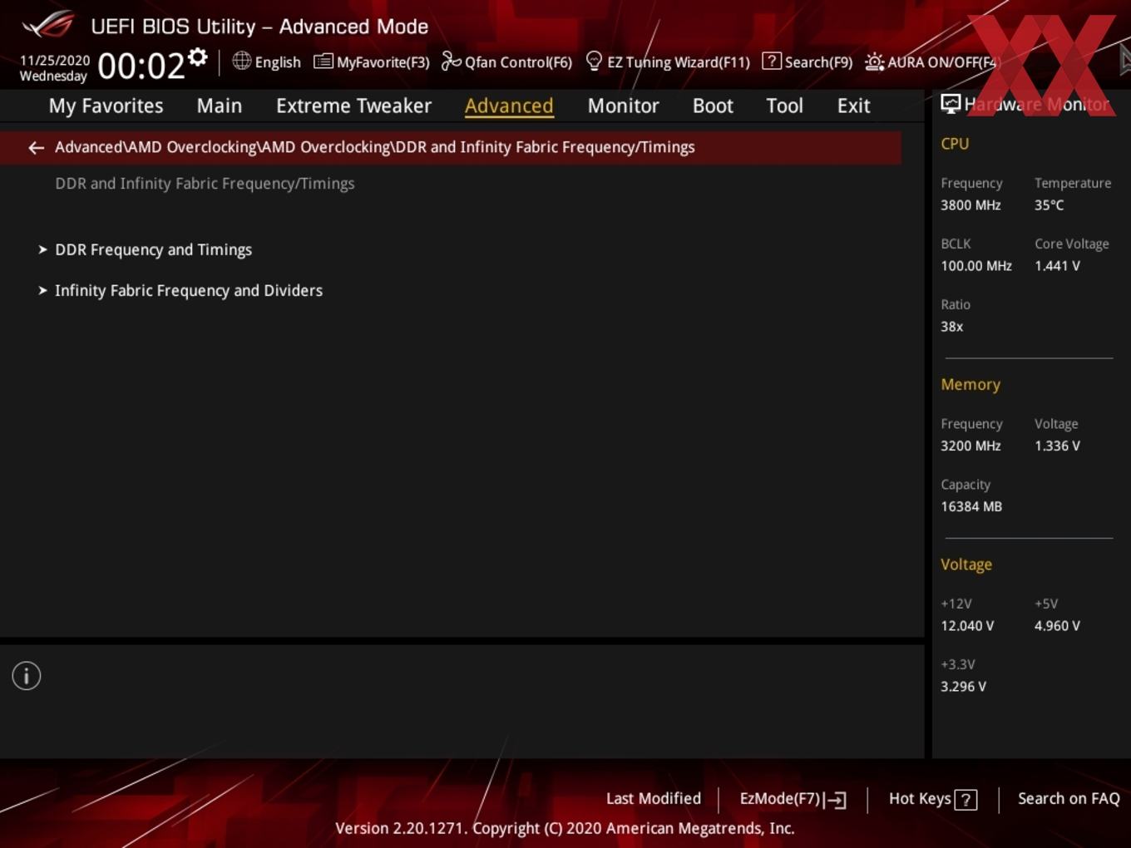Click BCLK value 100.00 MHz

(976, 266)
